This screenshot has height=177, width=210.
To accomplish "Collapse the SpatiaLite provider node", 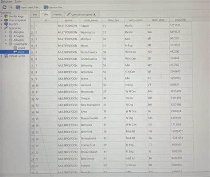I will tap(1, 28).
